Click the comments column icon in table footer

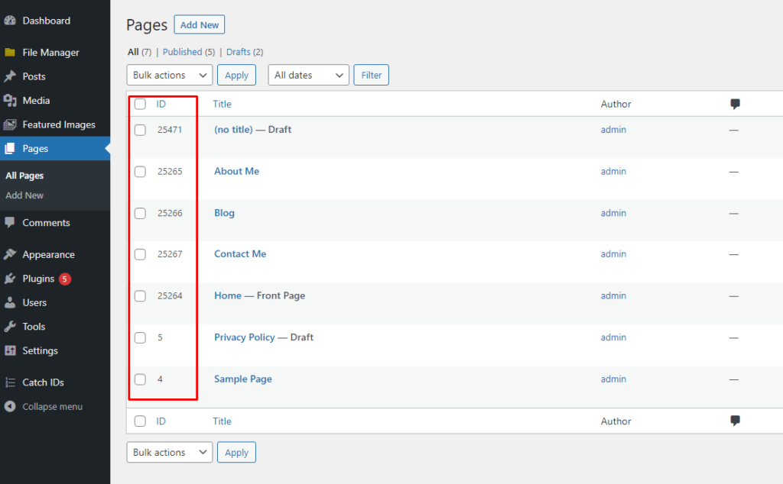735,421
